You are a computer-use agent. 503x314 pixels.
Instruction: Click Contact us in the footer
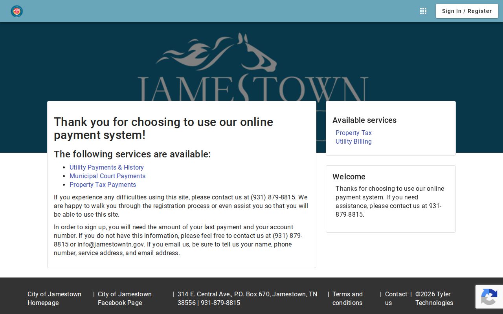(396, 298)
